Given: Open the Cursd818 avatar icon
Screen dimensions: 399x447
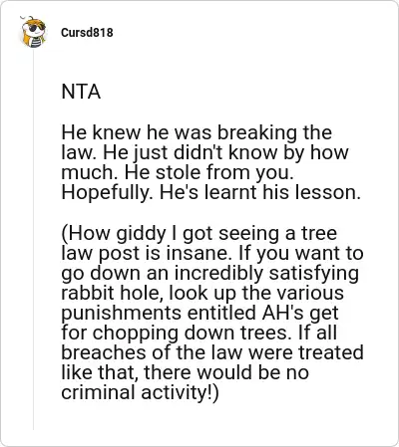Looking at the screenshot, I should 33,32.
